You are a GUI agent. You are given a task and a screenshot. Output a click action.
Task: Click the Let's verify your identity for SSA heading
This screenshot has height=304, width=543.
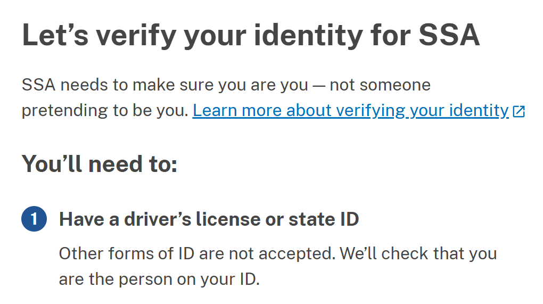coord(251,35)
